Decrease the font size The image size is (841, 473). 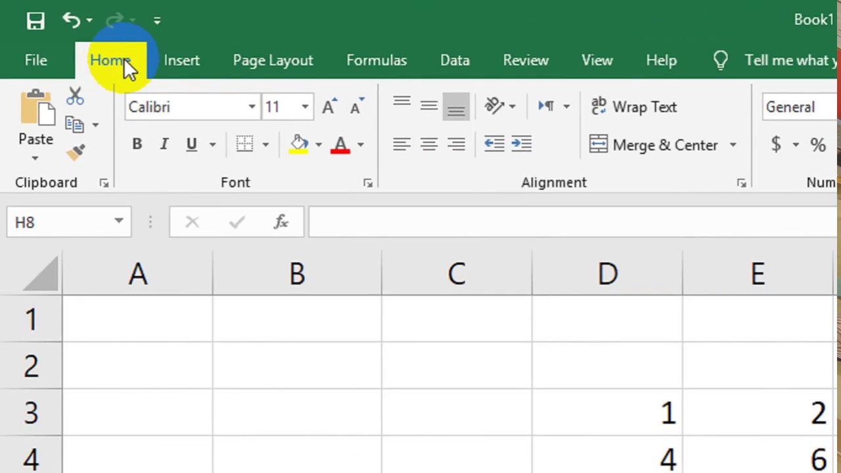tap(356, 106)
